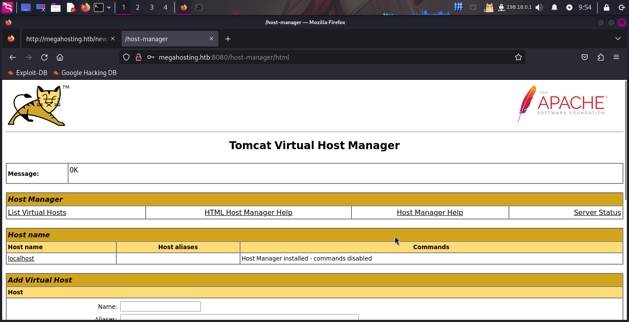Go to the Firefox home page
The height and width of the screenshot is (322, 629).
click(x=60, y=57)
